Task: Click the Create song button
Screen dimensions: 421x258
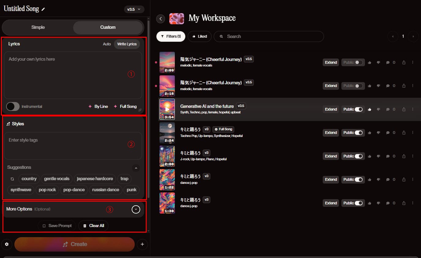Action: 74,245
